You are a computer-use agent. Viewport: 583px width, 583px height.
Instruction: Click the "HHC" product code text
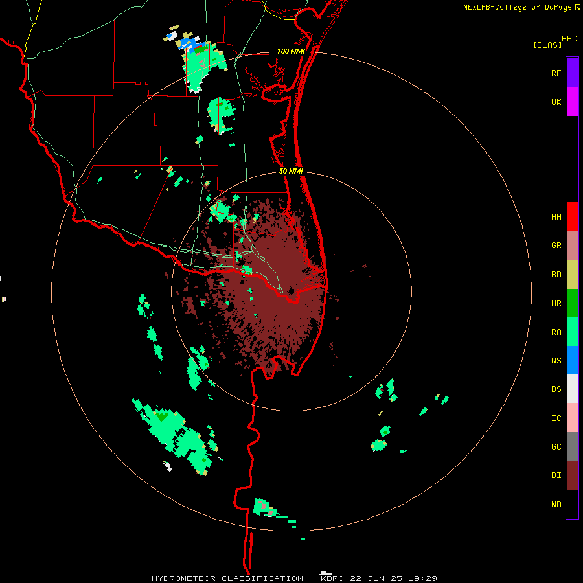point(569,39)
